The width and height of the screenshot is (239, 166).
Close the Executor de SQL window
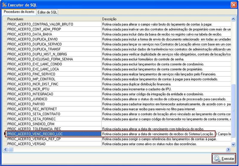click(x=234, y=5)
